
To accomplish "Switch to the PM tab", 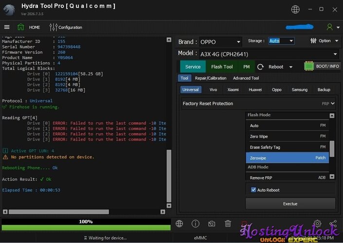I will 246,67.
